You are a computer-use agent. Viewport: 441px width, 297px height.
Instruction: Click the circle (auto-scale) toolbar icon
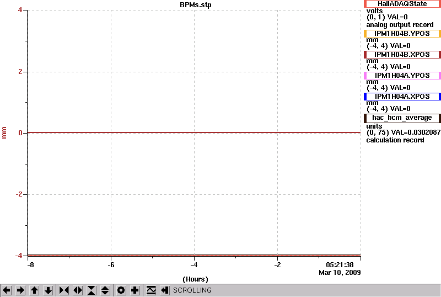pos(121,290)
